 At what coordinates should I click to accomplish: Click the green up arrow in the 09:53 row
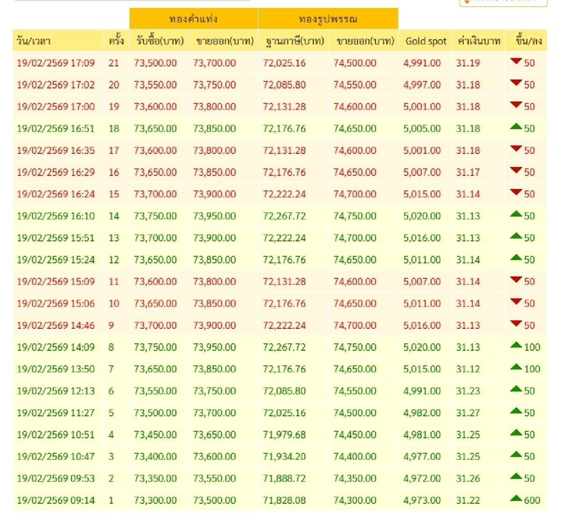[x=516, y=476]
